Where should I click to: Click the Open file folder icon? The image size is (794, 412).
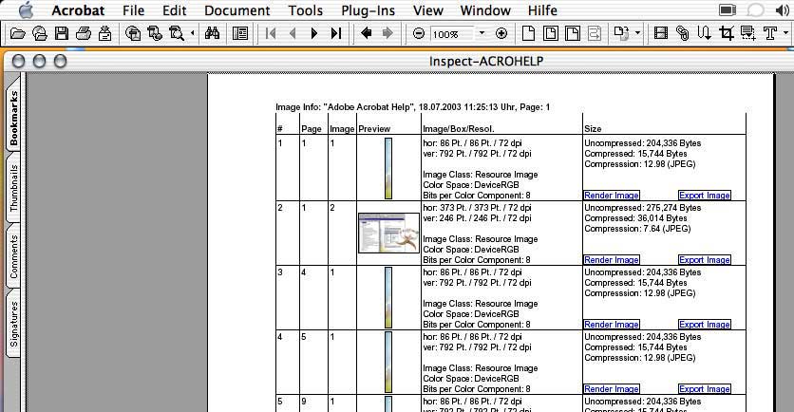(17, 33)
